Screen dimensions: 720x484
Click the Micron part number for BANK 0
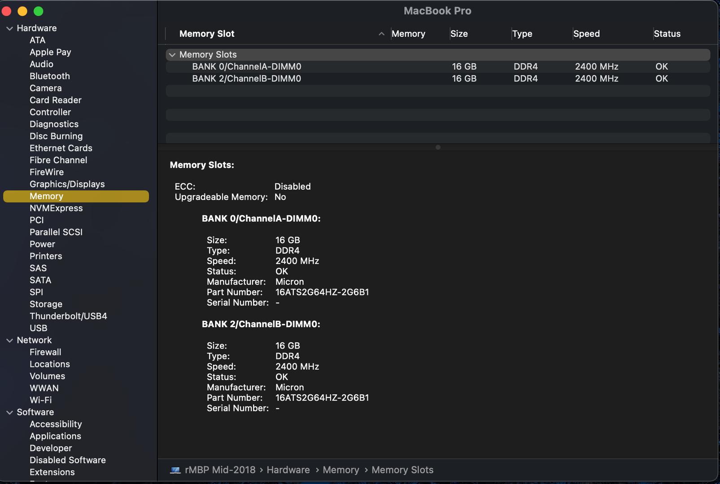322,292
